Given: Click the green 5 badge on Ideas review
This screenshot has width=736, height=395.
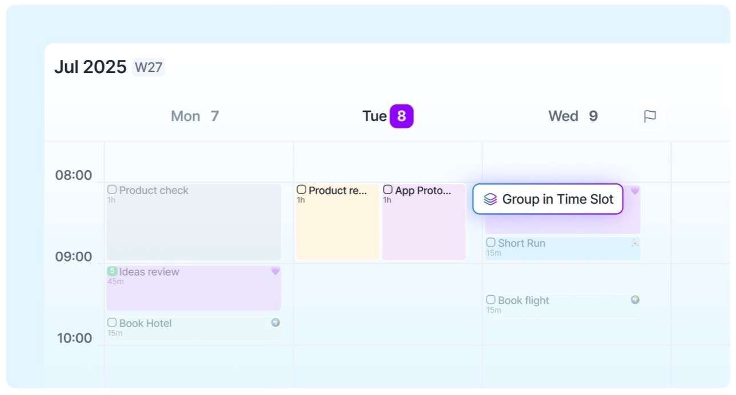Looking at the screenshot, I should tap(112, 271).
